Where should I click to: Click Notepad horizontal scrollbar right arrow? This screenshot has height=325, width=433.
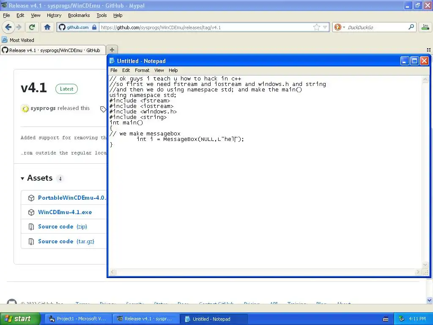tap(418, 272)
